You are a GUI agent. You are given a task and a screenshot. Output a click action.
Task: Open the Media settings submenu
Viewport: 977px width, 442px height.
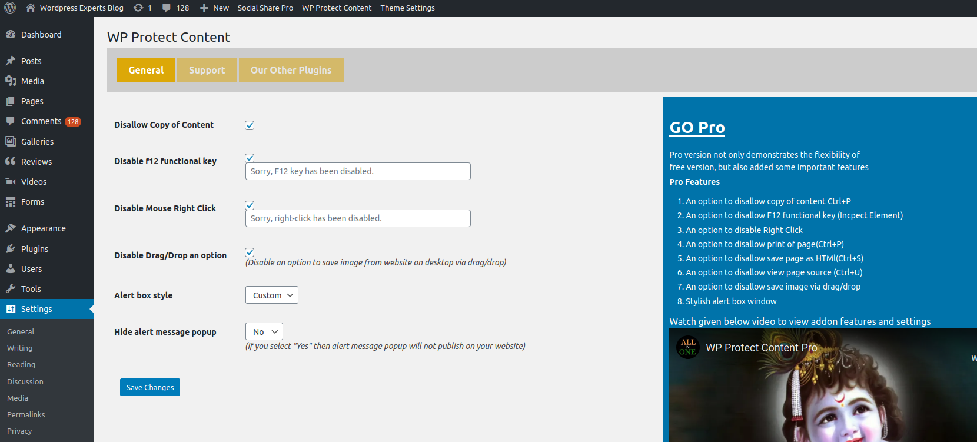(x=18, y=398)
